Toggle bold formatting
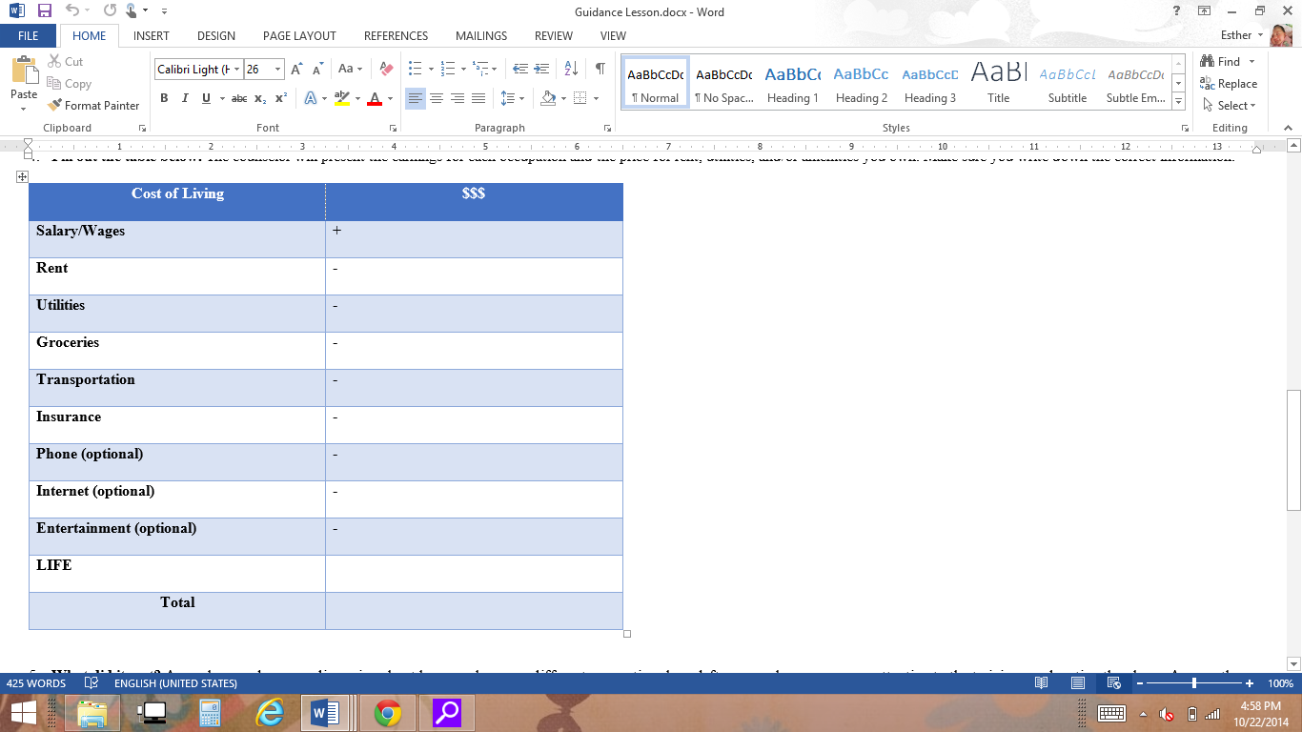1302x732 pixels. click(x=164, y=98)
